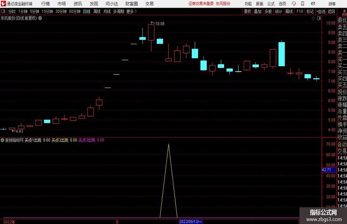The width and height of the screenshot is (347, 224).
Task: Click the 2022年 label on time axis
Action: 9,222
